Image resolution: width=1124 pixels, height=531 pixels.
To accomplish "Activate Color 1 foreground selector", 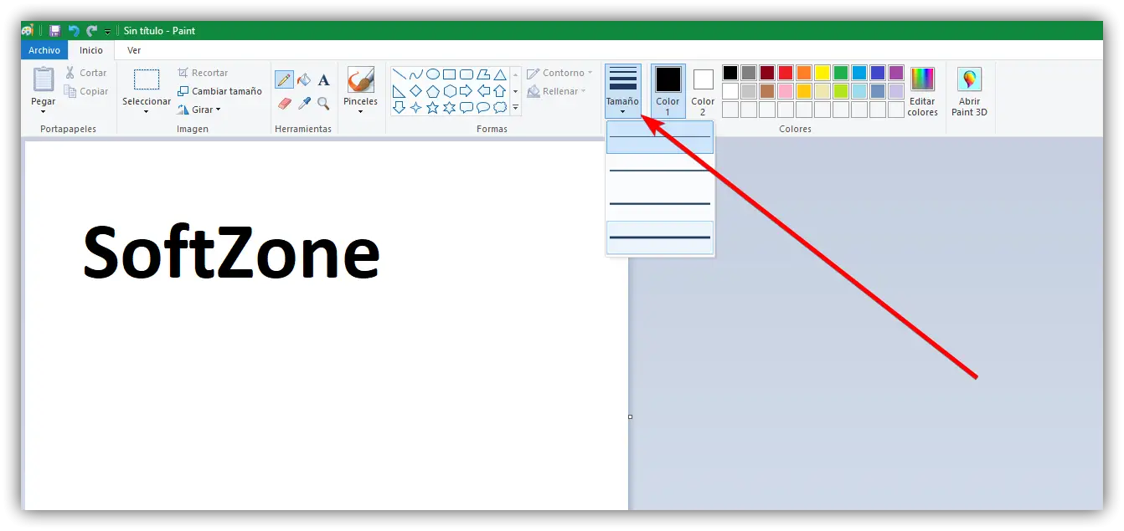I will click(668, 91).
